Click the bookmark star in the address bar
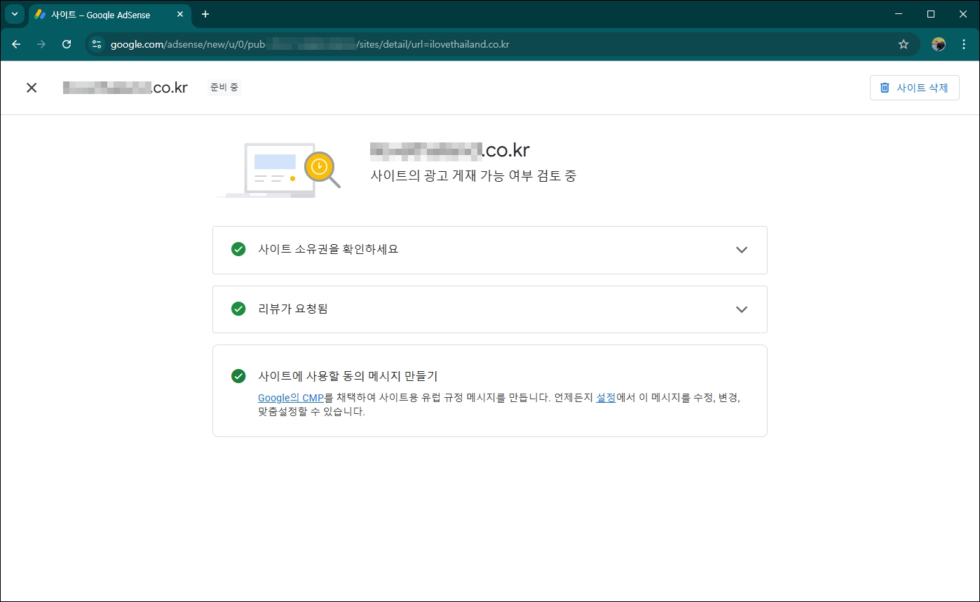The width and height of the screenshot is (980, 602). [x=904, y=44]
